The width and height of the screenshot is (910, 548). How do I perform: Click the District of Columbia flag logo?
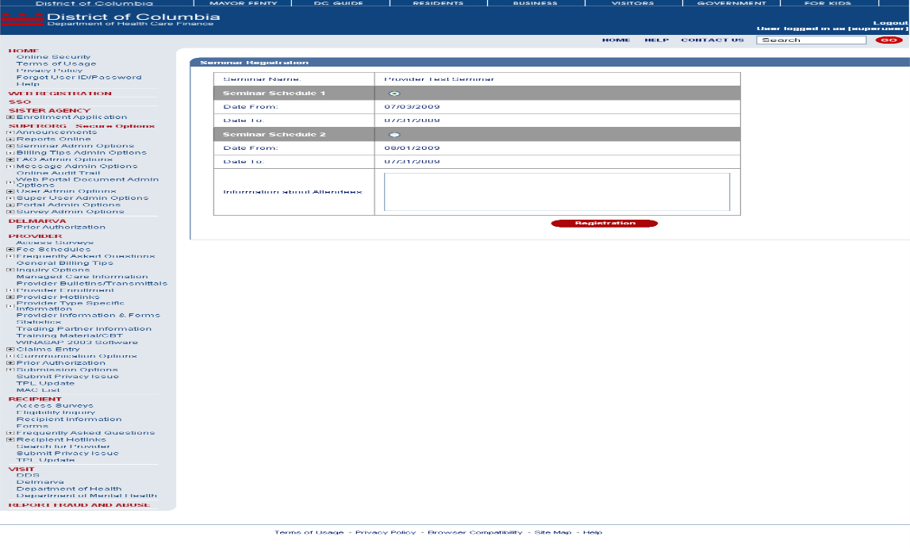point(22,19)
